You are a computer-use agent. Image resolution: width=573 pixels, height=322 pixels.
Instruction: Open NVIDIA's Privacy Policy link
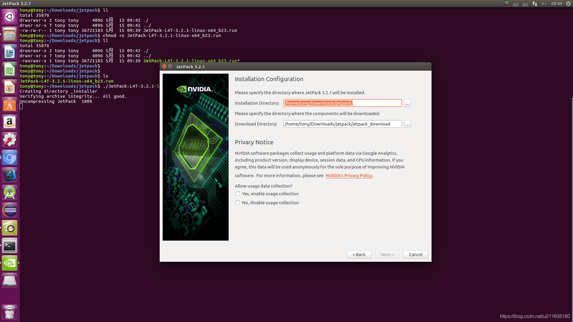pyautogui.click(x=349, y=176)
